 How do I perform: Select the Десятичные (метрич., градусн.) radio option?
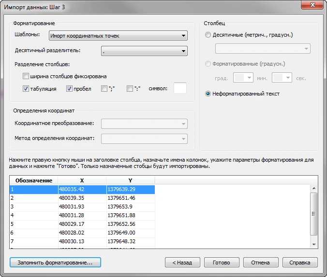coord(208,35)
